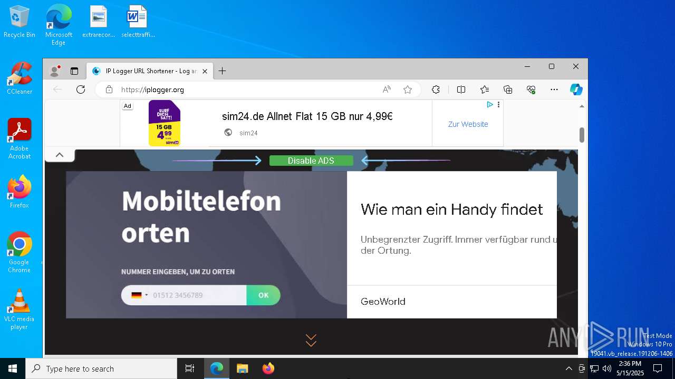Open the Recycle Bin desktop icon
The width and height of the screenshot is (675, 379).
(x=20, y=22)
